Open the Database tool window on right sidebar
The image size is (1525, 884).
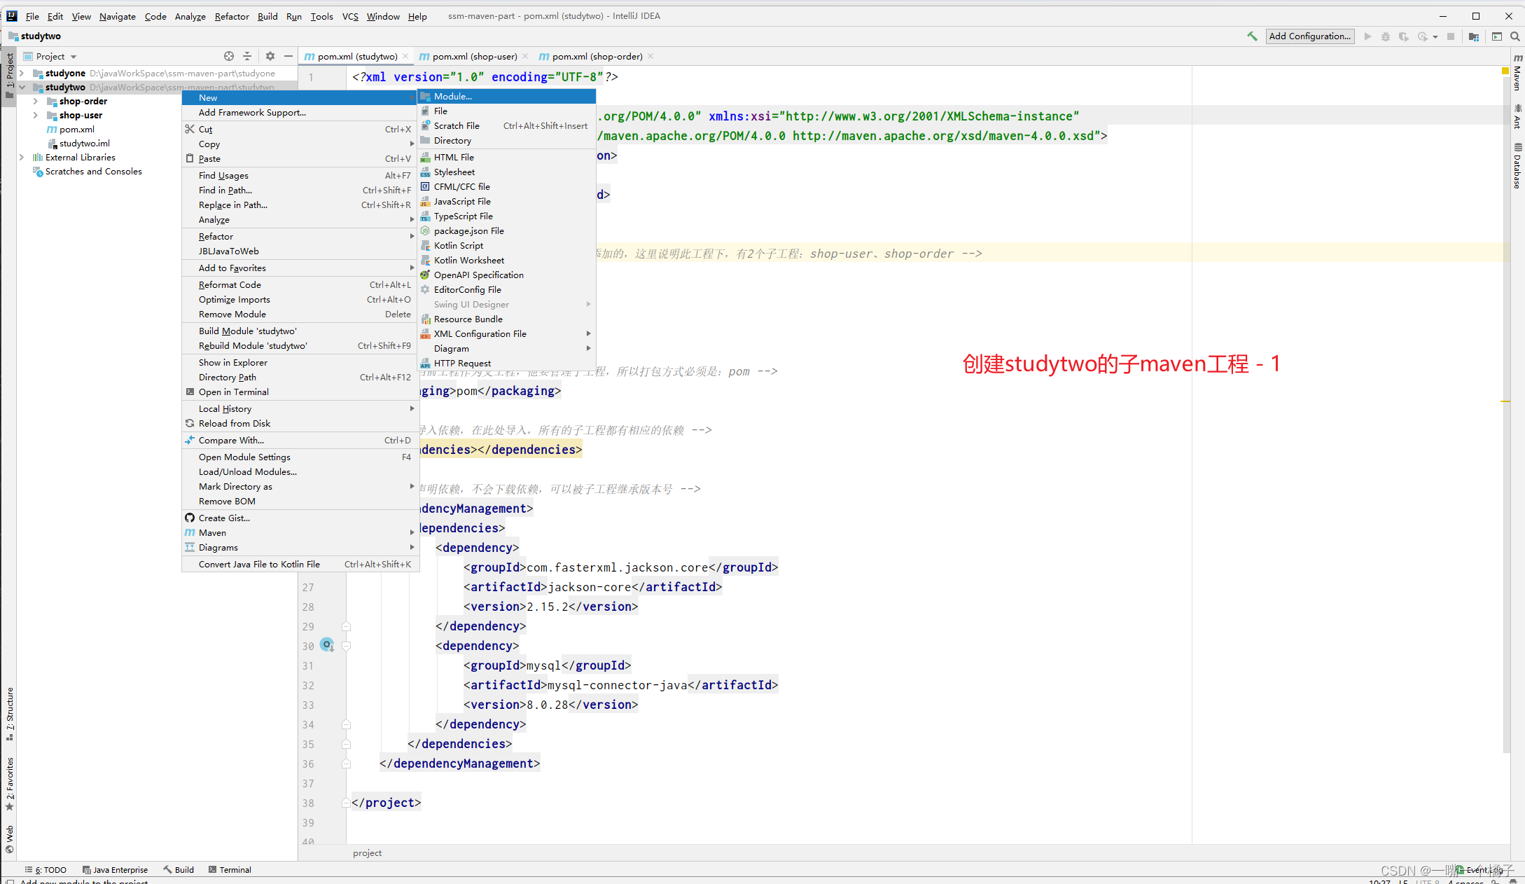[1517, 166]
